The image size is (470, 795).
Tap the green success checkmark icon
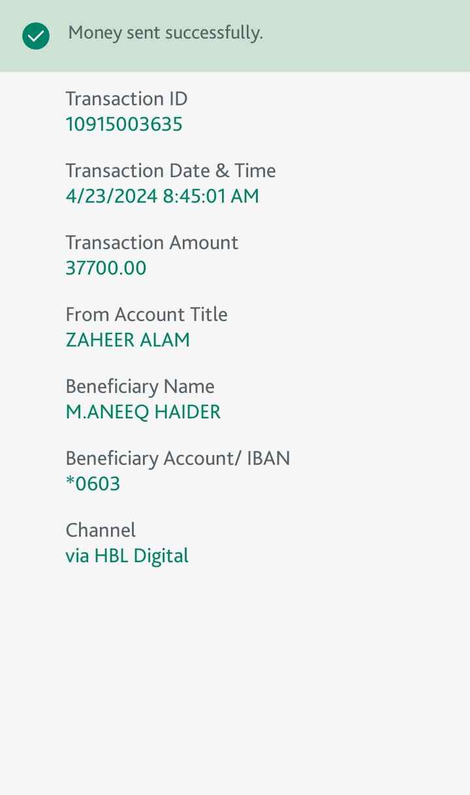[x=35, y=36]
